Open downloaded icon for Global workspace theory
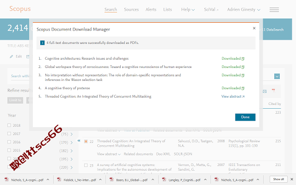This screenshot has width=296, height=185. tap(243, 67)
